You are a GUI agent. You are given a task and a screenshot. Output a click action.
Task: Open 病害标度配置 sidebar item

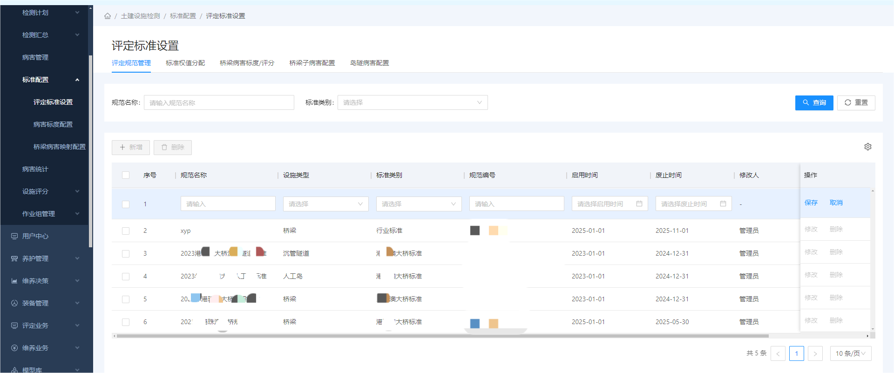click(53, 124)
